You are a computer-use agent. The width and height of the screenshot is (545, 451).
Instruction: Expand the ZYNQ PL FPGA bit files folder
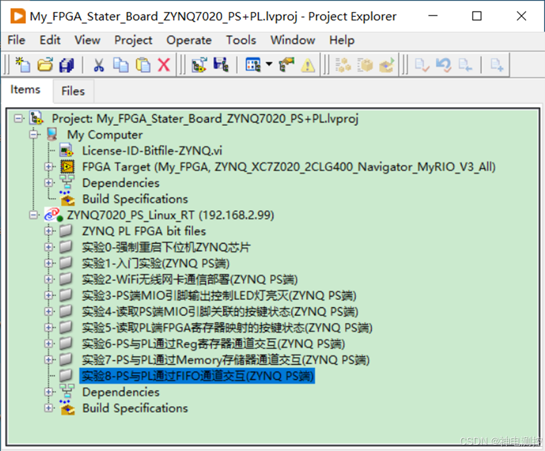(49, 231)
